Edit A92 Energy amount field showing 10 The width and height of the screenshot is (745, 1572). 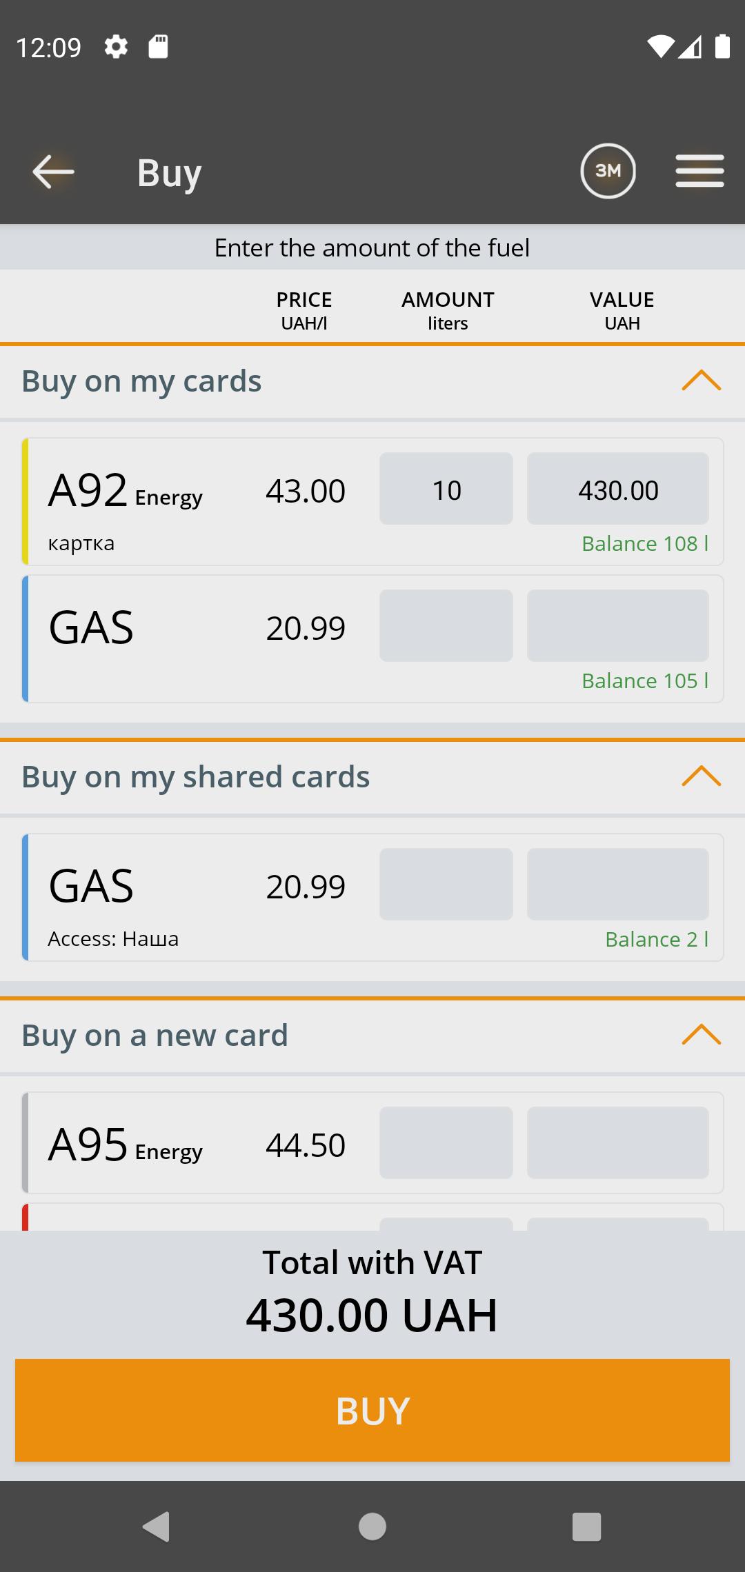point(446,489)
